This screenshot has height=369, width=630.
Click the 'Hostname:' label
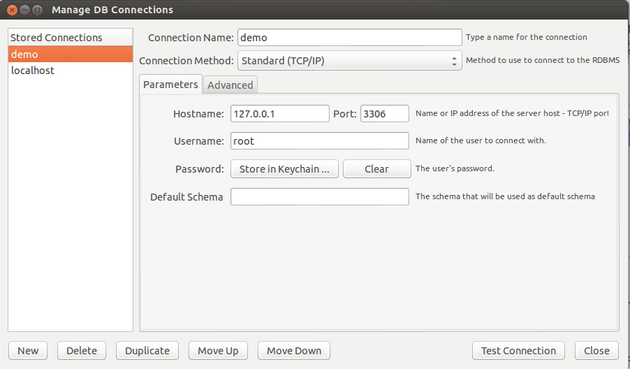click(x=198, y=114)
